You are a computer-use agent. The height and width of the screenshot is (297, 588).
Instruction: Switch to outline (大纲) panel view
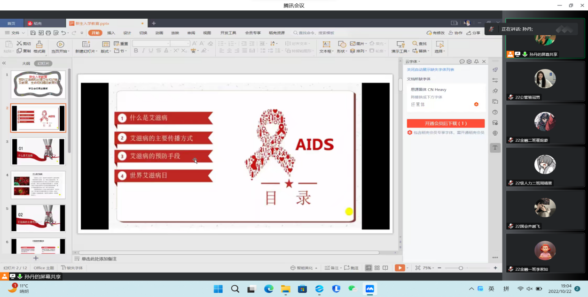tap(26, 63)
